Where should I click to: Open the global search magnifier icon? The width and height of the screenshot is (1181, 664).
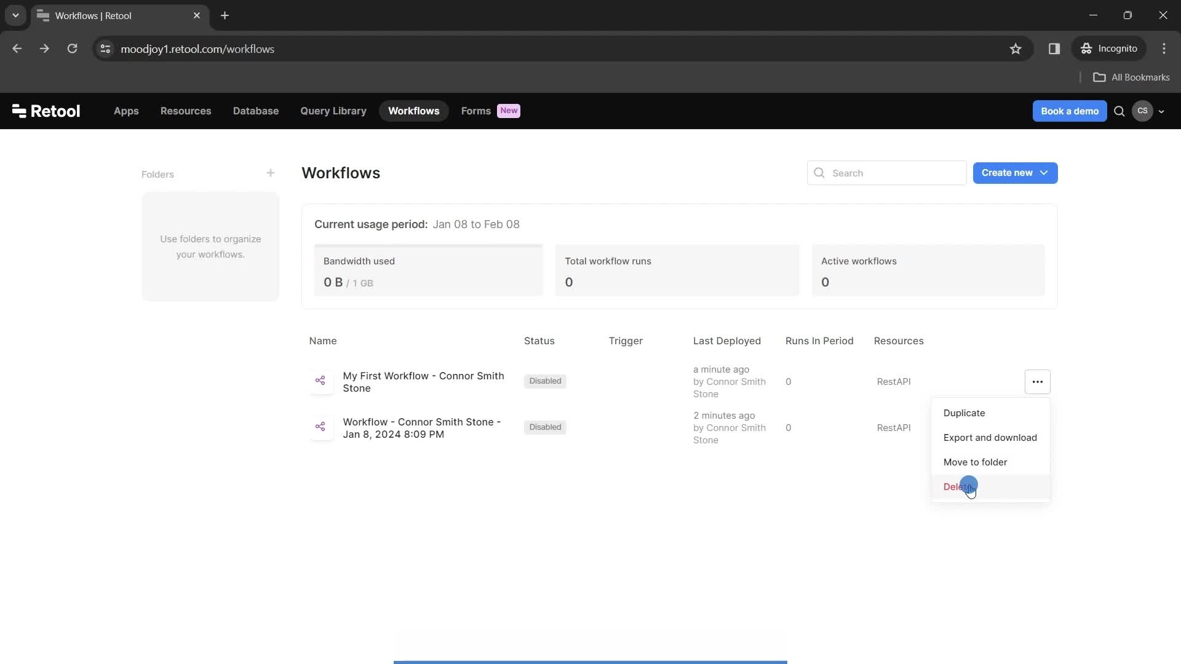(x=1119, y=111)
